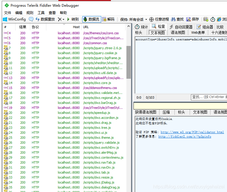Select the request SyntaxView (语法视图) tab
The height and width of the screenshot is (192, 227).
[x=178, y=33]
